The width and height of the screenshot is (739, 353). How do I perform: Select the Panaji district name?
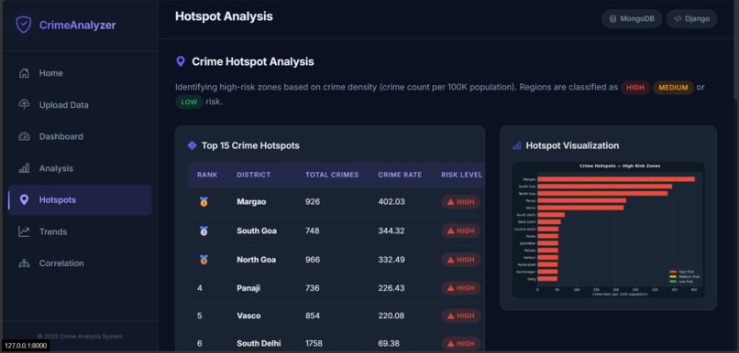[248, 288]
